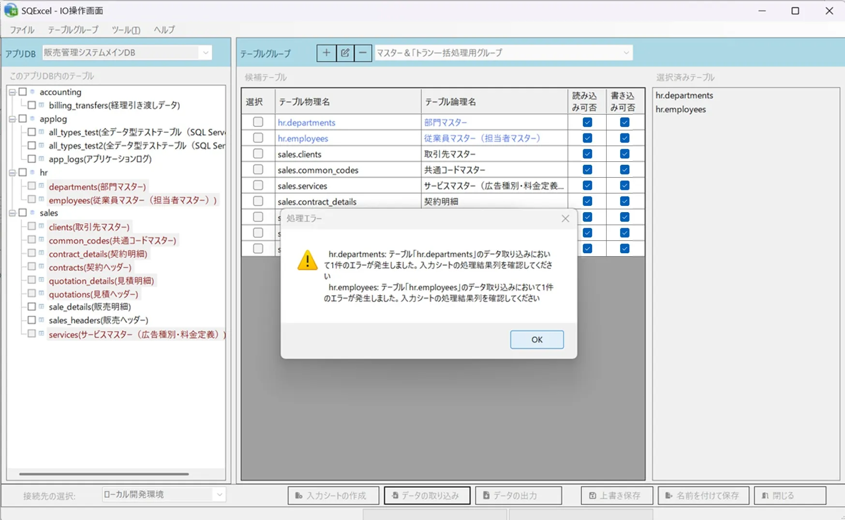Select hr.employees in selected tables list

coord(681,109)
